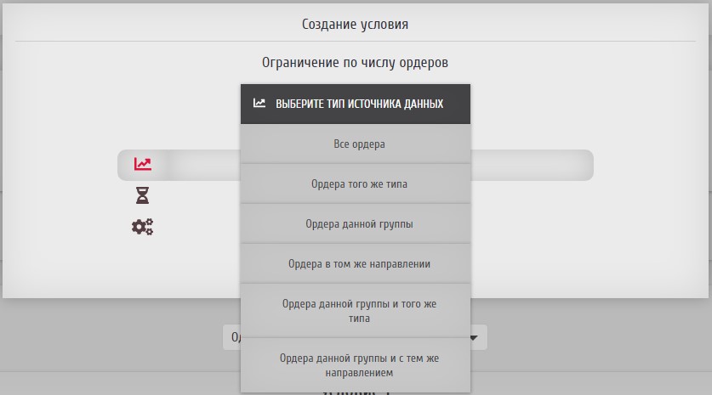The image size is (712, 395).
Task: Click the white chart icon in dropdown header
Action: pos(259,104)
